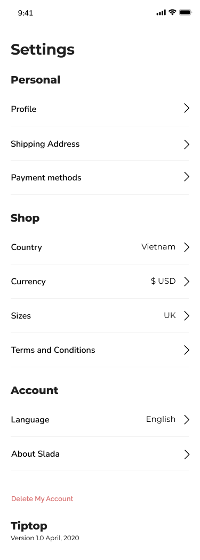This screenshot has width=200, height=560.
Task: Tap the Terms and Conditions chevron
Action: pyautogui.click(x=187, y=350)
